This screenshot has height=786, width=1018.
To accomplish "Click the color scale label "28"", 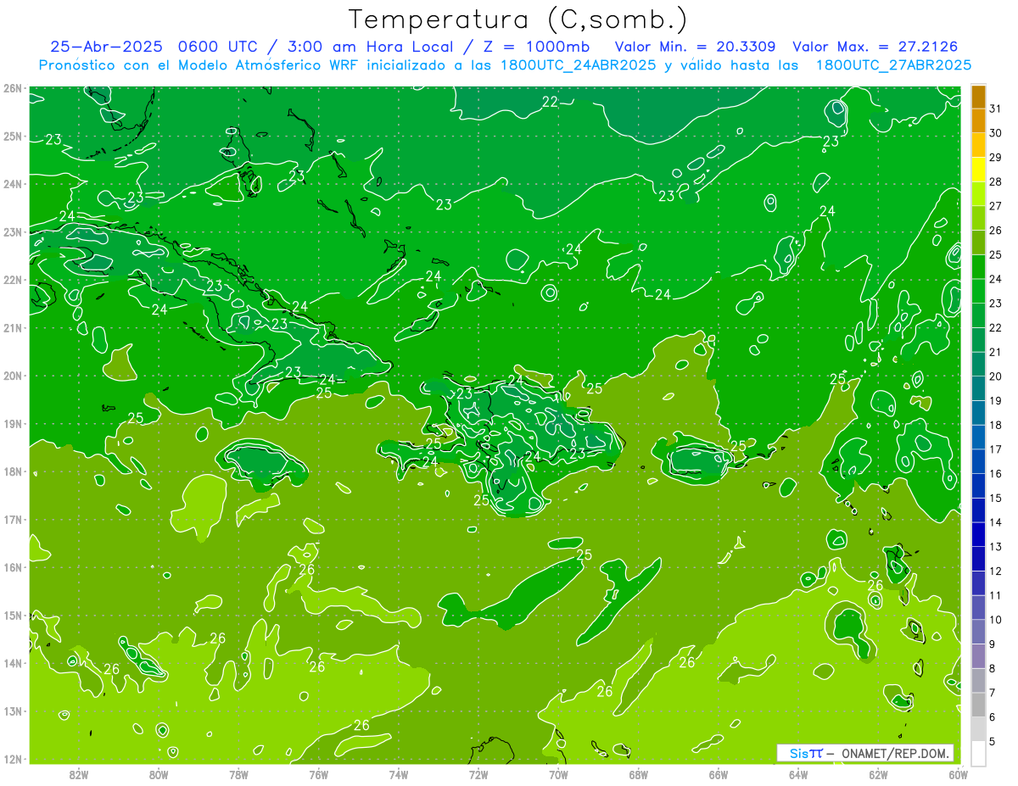I will (996, 181).
